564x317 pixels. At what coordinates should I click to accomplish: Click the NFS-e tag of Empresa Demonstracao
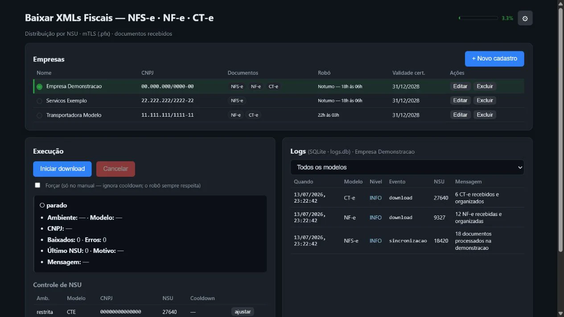click(x=237, y=86)
